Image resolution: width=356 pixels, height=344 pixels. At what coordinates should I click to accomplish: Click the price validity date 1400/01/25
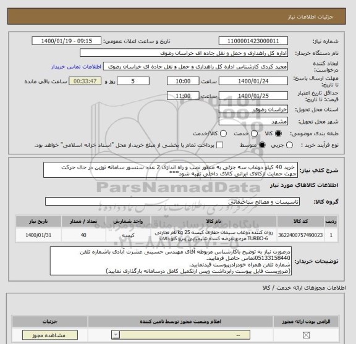coord(253,96)
